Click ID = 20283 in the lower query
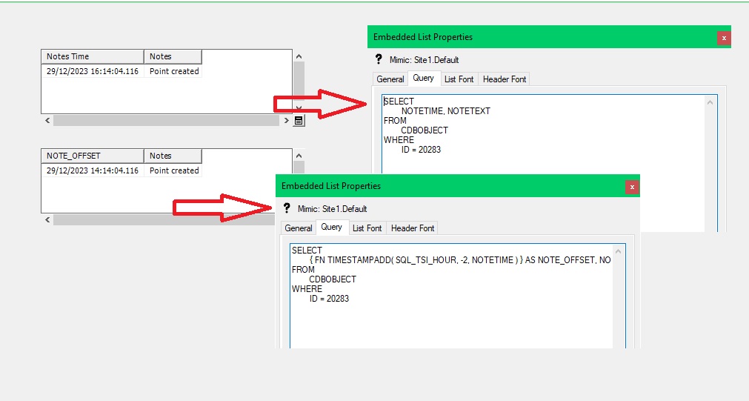 coord(329,299)
